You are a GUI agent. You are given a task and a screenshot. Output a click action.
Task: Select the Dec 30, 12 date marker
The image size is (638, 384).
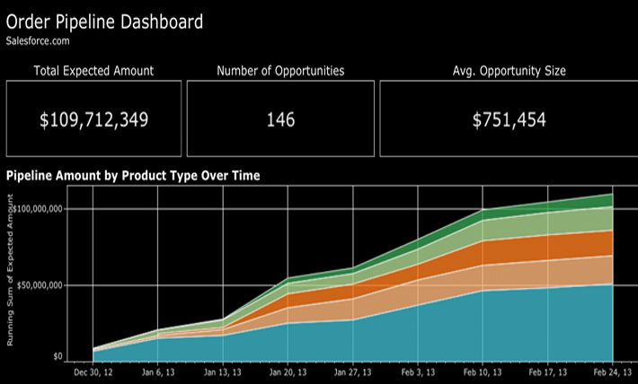[x=93, y=372]
